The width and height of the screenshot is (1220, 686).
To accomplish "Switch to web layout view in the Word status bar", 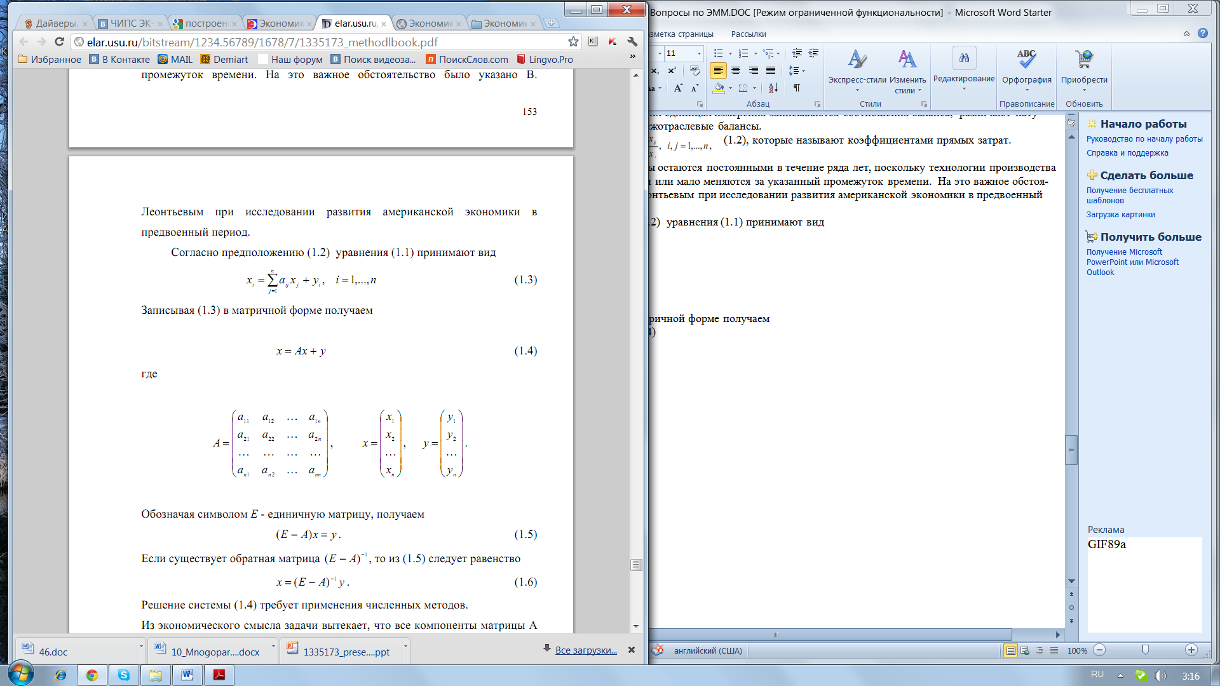I will (1024, 650).
